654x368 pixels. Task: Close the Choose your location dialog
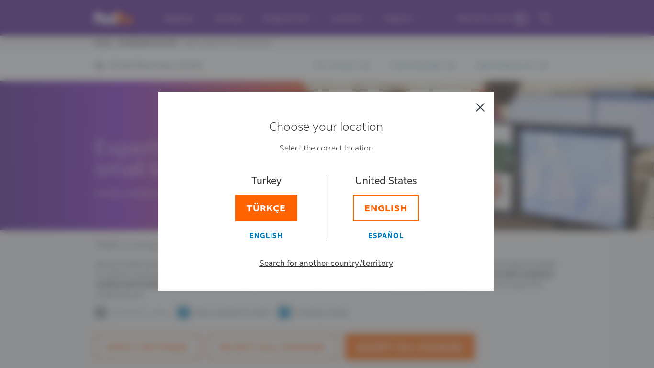pos(480,107)
